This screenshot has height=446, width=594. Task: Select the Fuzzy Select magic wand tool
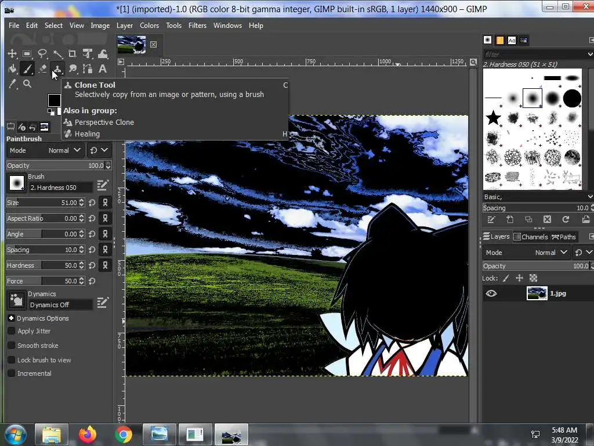(x=57, y=53)
